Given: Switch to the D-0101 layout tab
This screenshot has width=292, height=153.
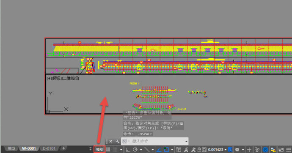Looking at the screenshot, I should pos(49,148).
